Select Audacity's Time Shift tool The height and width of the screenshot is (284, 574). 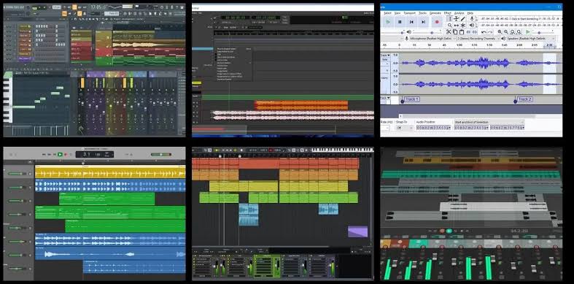[x=457, y=26]
